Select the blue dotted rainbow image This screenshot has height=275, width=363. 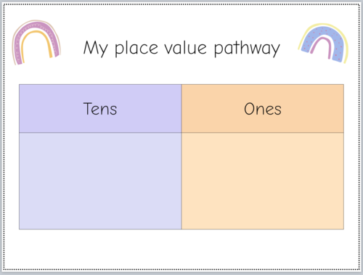[324, 43]
